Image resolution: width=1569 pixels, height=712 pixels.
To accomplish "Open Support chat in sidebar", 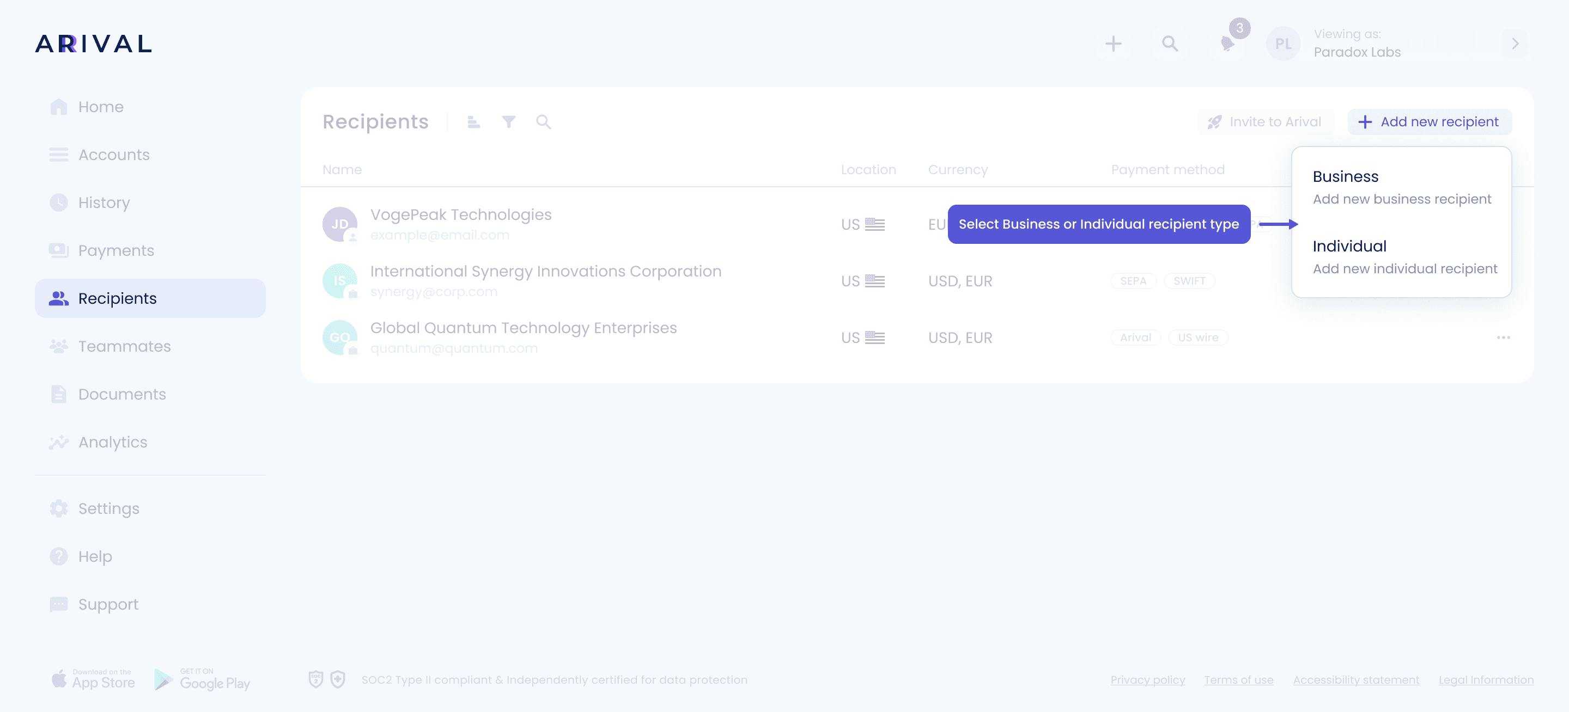I will pyautogui.click(x=150, y=604).
